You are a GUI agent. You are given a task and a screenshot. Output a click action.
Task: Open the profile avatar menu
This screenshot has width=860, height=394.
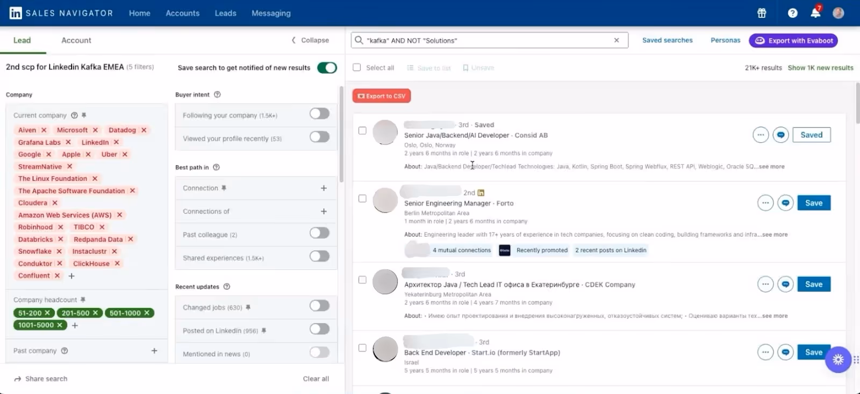(838, 13)
